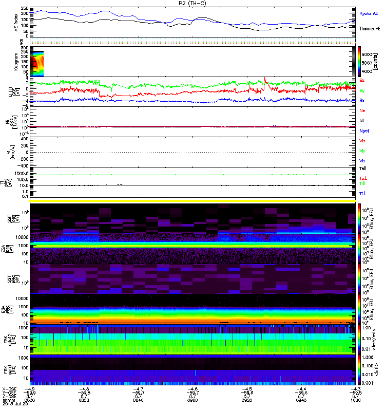Click the hhmm row label
The image size is (385, 411).
[x=9, y=400]
